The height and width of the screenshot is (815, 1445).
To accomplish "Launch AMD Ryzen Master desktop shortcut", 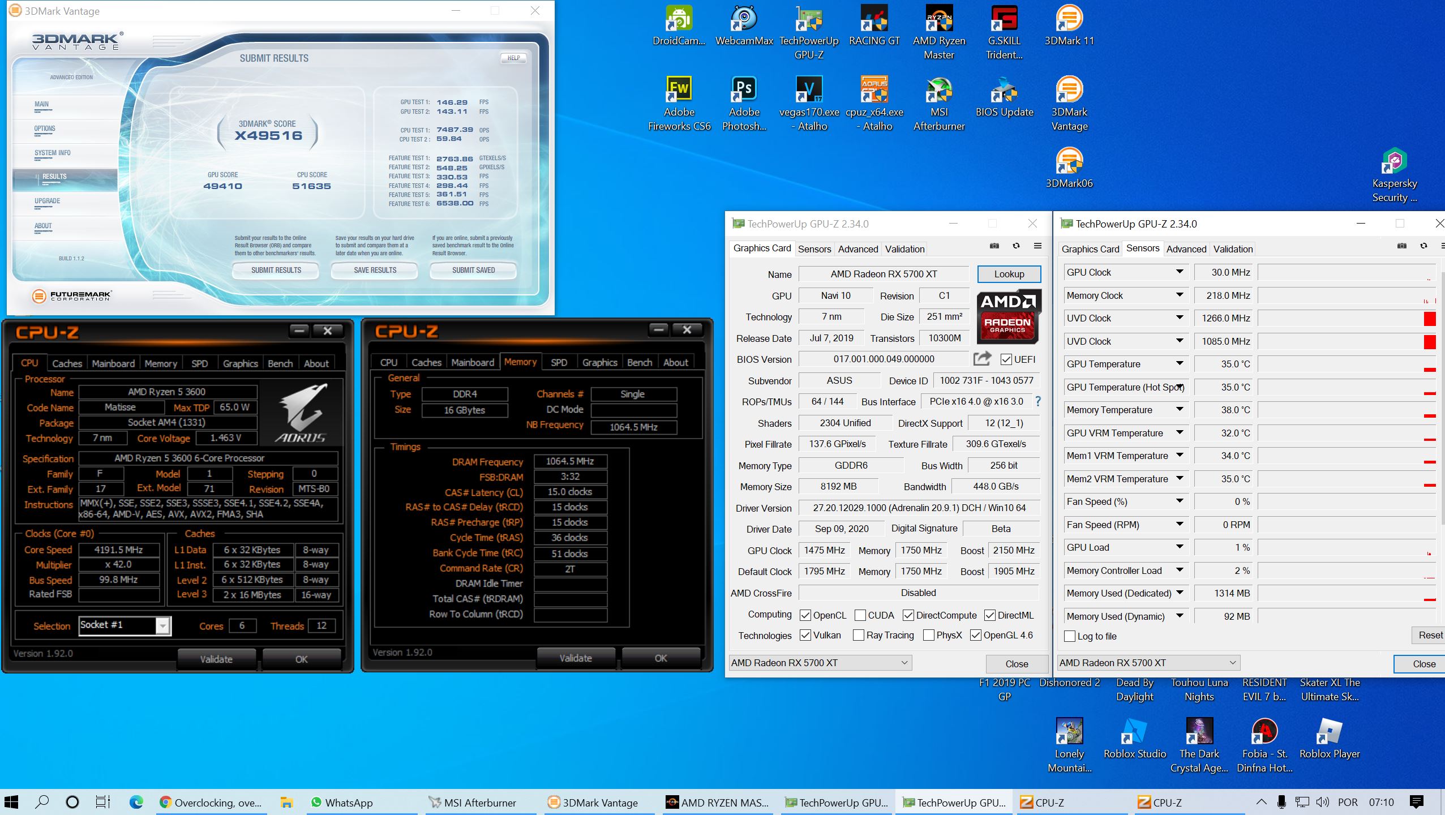I will click(x=939, y=32).
